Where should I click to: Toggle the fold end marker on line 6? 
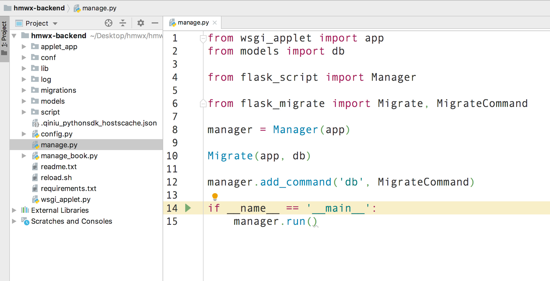pyautogui.click(x=203, y=103)
